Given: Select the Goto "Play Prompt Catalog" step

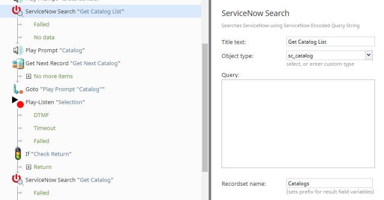Looking at the screenshot, I should click(65, 89).
